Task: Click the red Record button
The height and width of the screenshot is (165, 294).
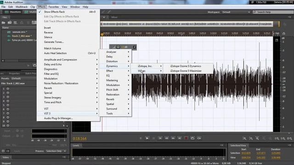Action: [186, 138]
